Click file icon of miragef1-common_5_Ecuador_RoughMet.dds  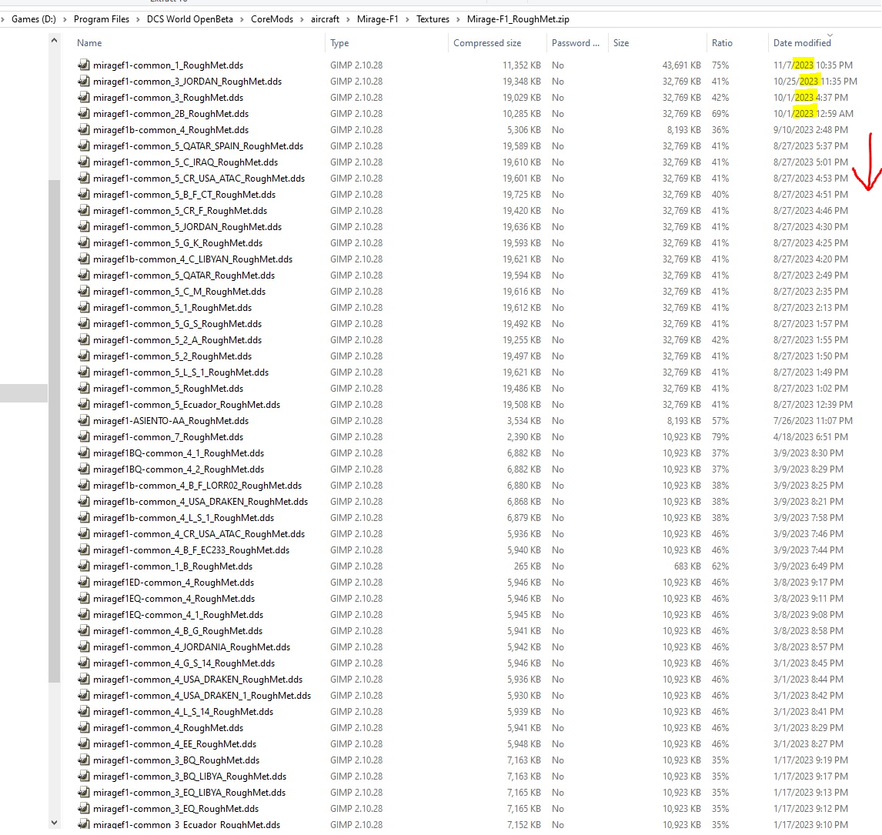point(84,405)
